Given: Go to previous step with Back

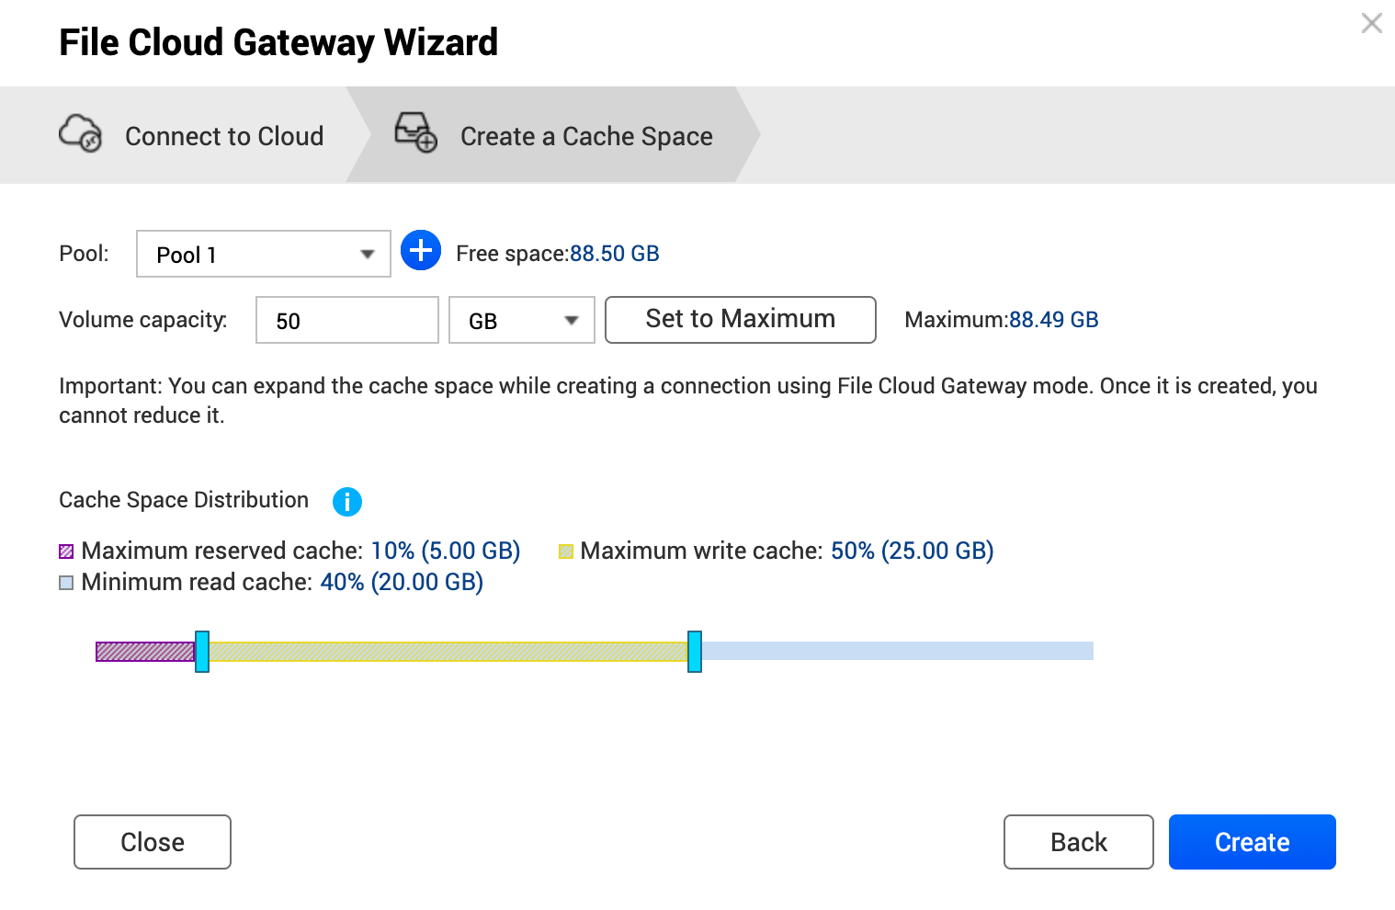Looking at the screenshot, I should pos(1078,842).
